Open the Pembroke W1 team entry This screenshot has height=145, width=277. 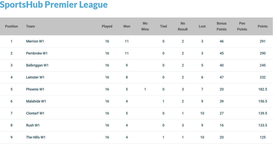(37, 53)
